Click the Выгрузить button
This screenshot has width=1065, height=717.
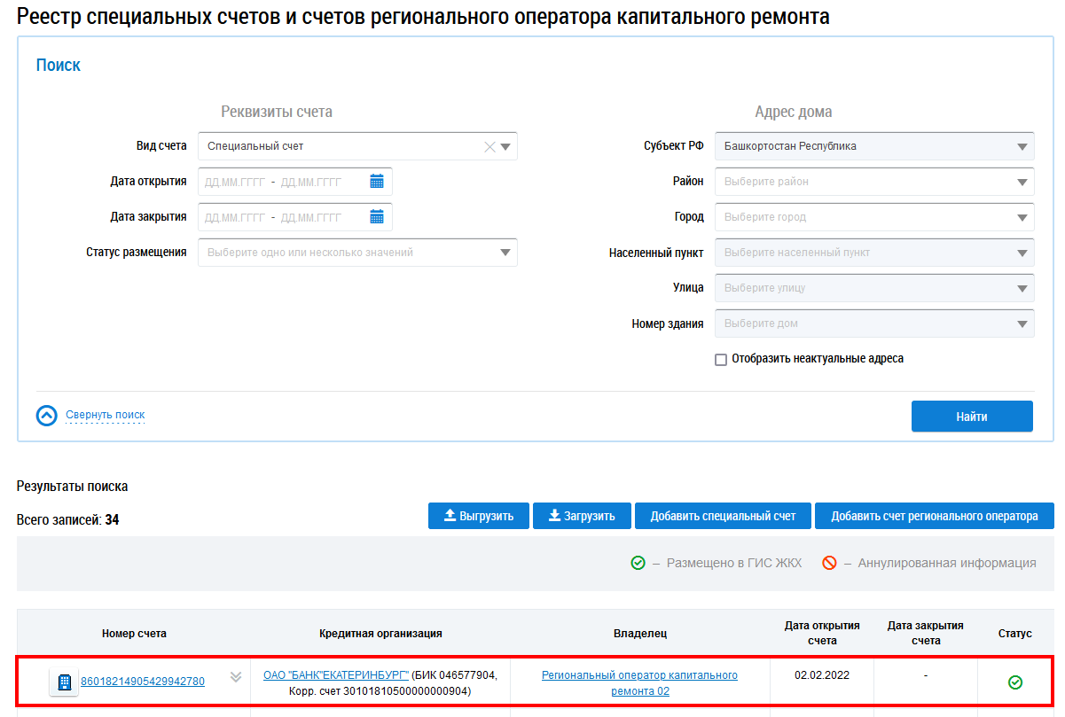click(478, 516)
